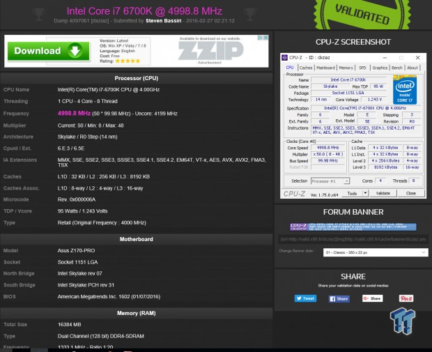Click the forum banner image

pyautogui.click(x=353, y=227)
